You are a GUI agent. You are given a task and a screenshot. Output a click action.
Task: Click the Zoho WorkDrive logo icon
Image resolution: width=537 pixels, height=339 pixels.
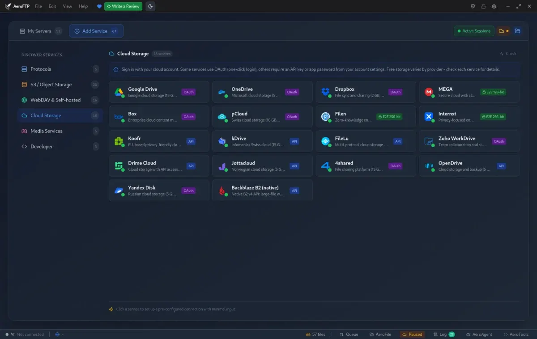click(429, 141)
